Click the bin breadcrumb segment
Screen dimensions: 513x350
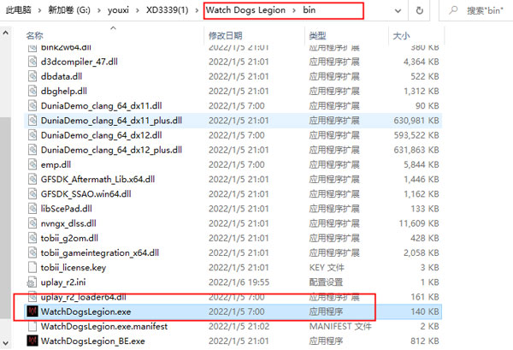[x=310, y=10]
